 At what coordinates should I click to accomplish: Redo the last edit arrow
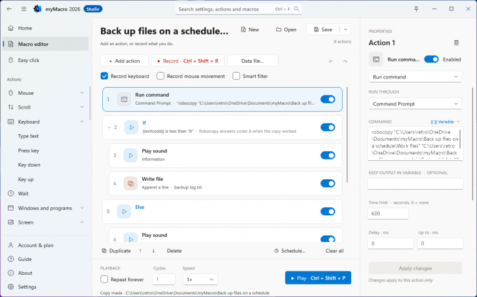(x=345, y=61)
